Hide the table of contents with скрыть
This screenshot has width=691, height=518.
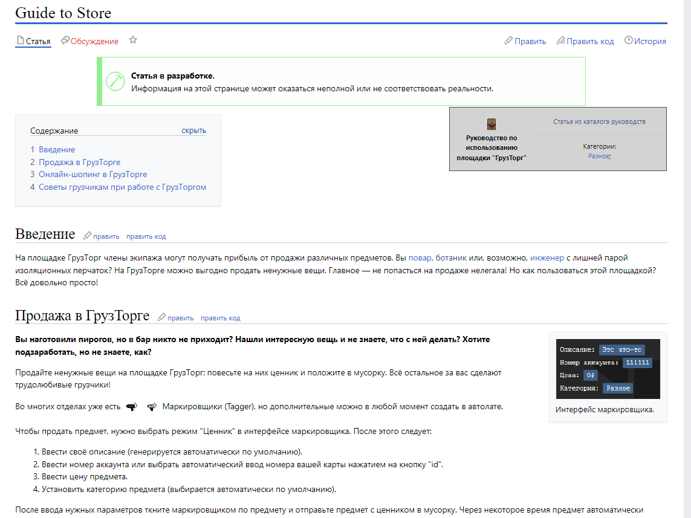pos(193,131)
